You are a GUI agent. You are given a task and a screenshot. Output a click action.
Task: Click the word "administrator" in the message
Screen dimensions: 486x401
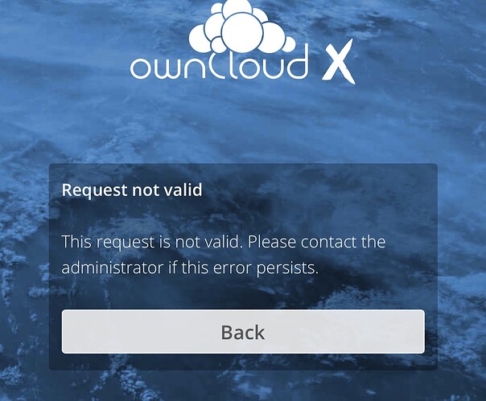(x=112, y=268)
